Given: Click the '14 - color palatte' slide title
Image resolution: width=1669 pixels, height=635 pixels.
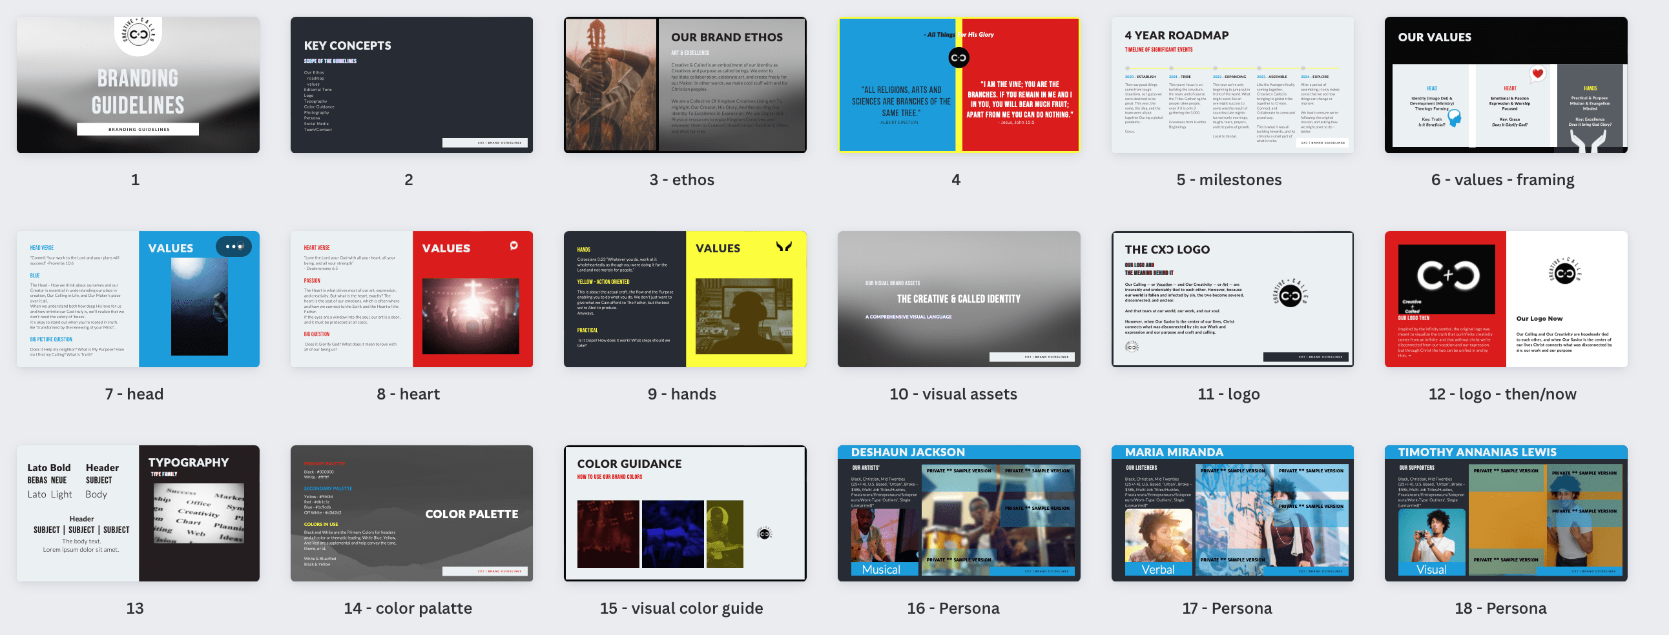Looking at the screenshot, I should click(408, 609).
